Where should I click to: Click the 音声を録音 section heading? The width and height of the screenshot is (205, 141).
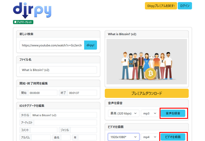pos(115,103)
